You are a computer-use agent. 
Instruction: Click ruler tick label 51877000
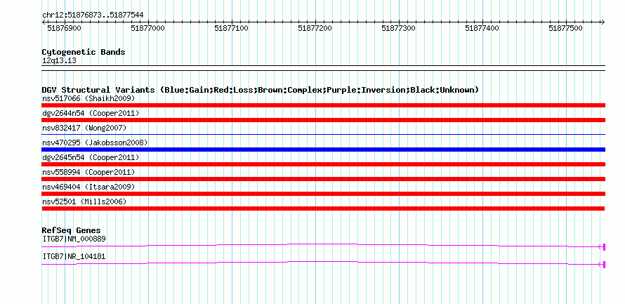pyautogui.click(x=148, y=29)
